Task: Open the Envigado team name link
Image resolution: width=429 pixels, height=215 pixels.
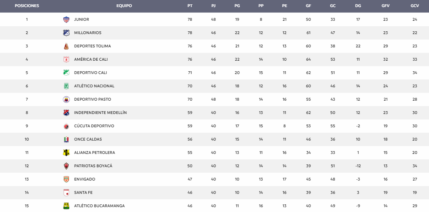Action: (x=84, y=179)
